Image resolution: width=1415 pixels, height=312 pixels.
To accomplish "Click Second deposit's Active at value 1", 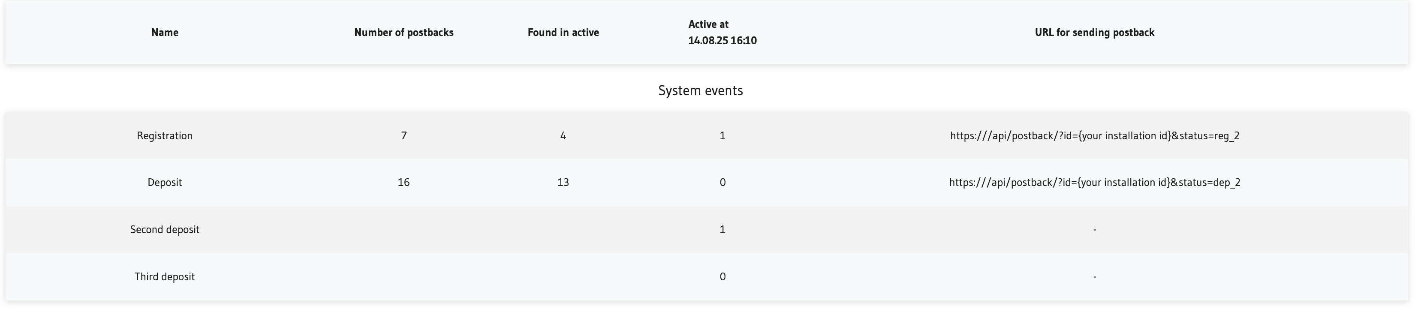I will (x=723, y=230).
